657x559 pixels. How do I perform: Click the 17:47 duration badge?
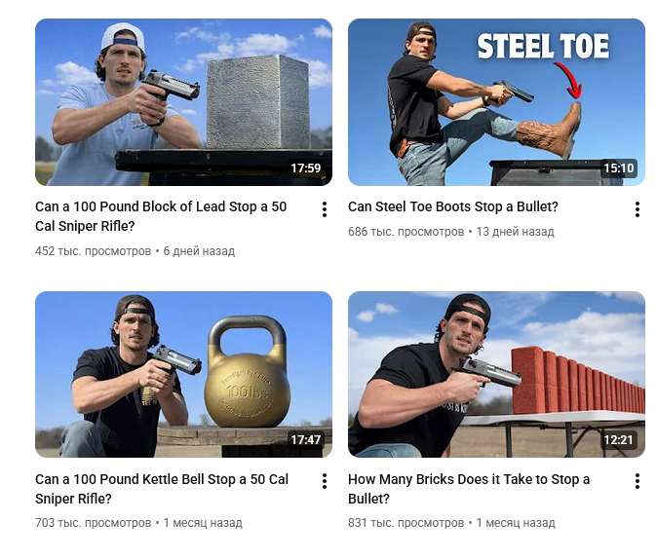click(x=306, y=440)
